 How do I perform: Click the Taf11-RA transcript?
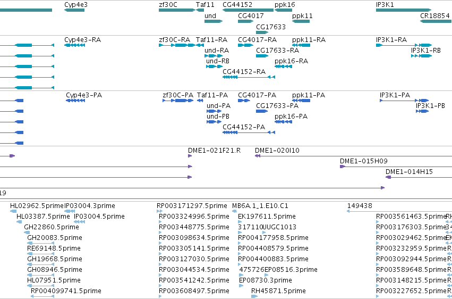pyautogui.click(x=200, y=45)
